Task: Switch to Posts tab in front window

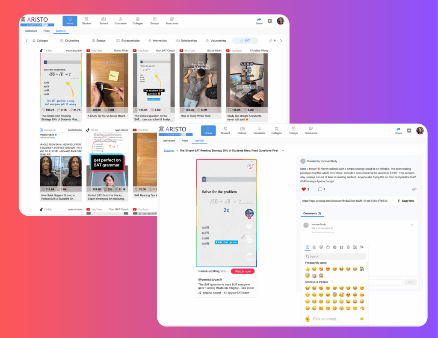Action: (x=185, y=141)
